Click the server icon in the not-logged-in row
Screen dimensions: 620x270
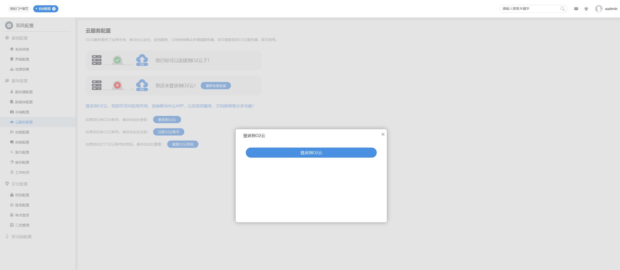coord(97,85)
